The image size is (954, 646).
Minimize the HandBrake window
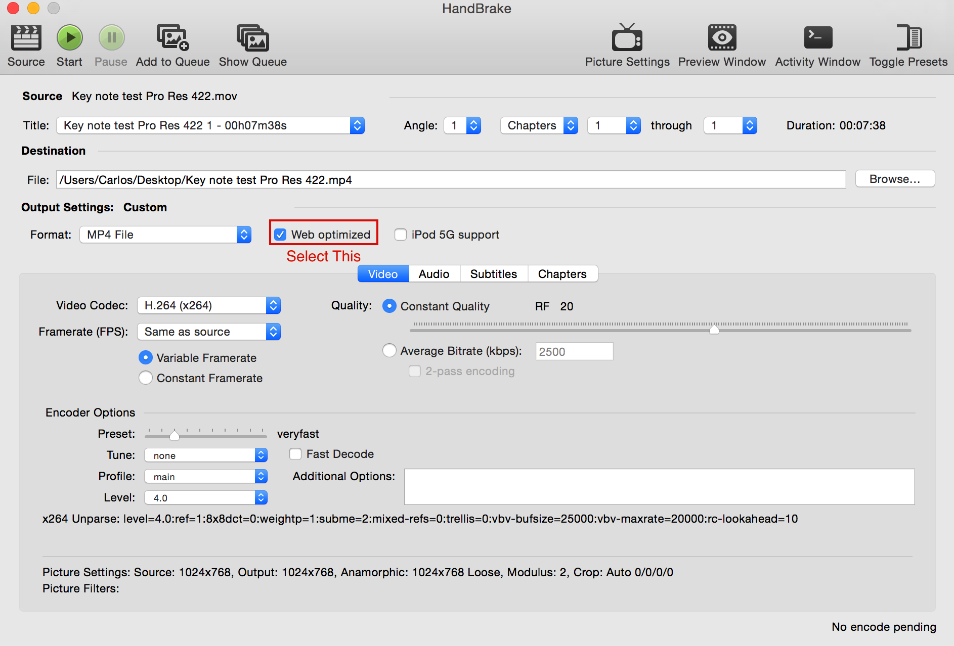[33, 8]
